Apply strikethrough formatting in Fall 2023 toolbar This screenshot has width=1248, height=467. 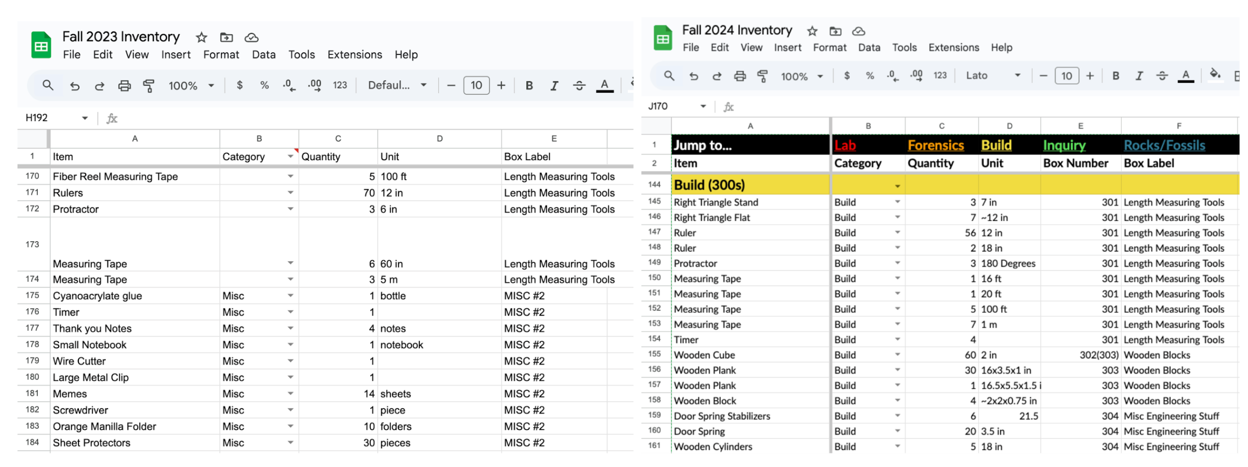pyautogui.click(x=579, y=85)
